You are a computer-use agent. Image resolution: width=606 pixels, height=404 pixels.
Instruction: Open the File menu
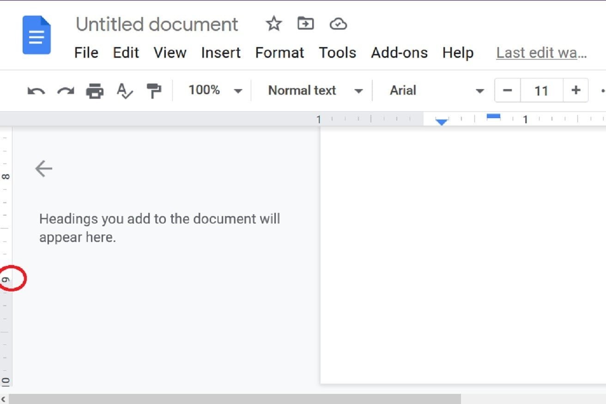pyautogui.click(x=86, y=53)
